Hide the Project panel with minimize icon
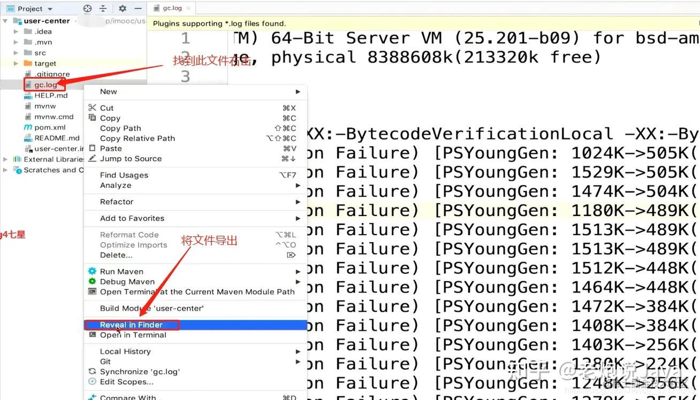This screenshot has height=400, width=700. point(138,9)
